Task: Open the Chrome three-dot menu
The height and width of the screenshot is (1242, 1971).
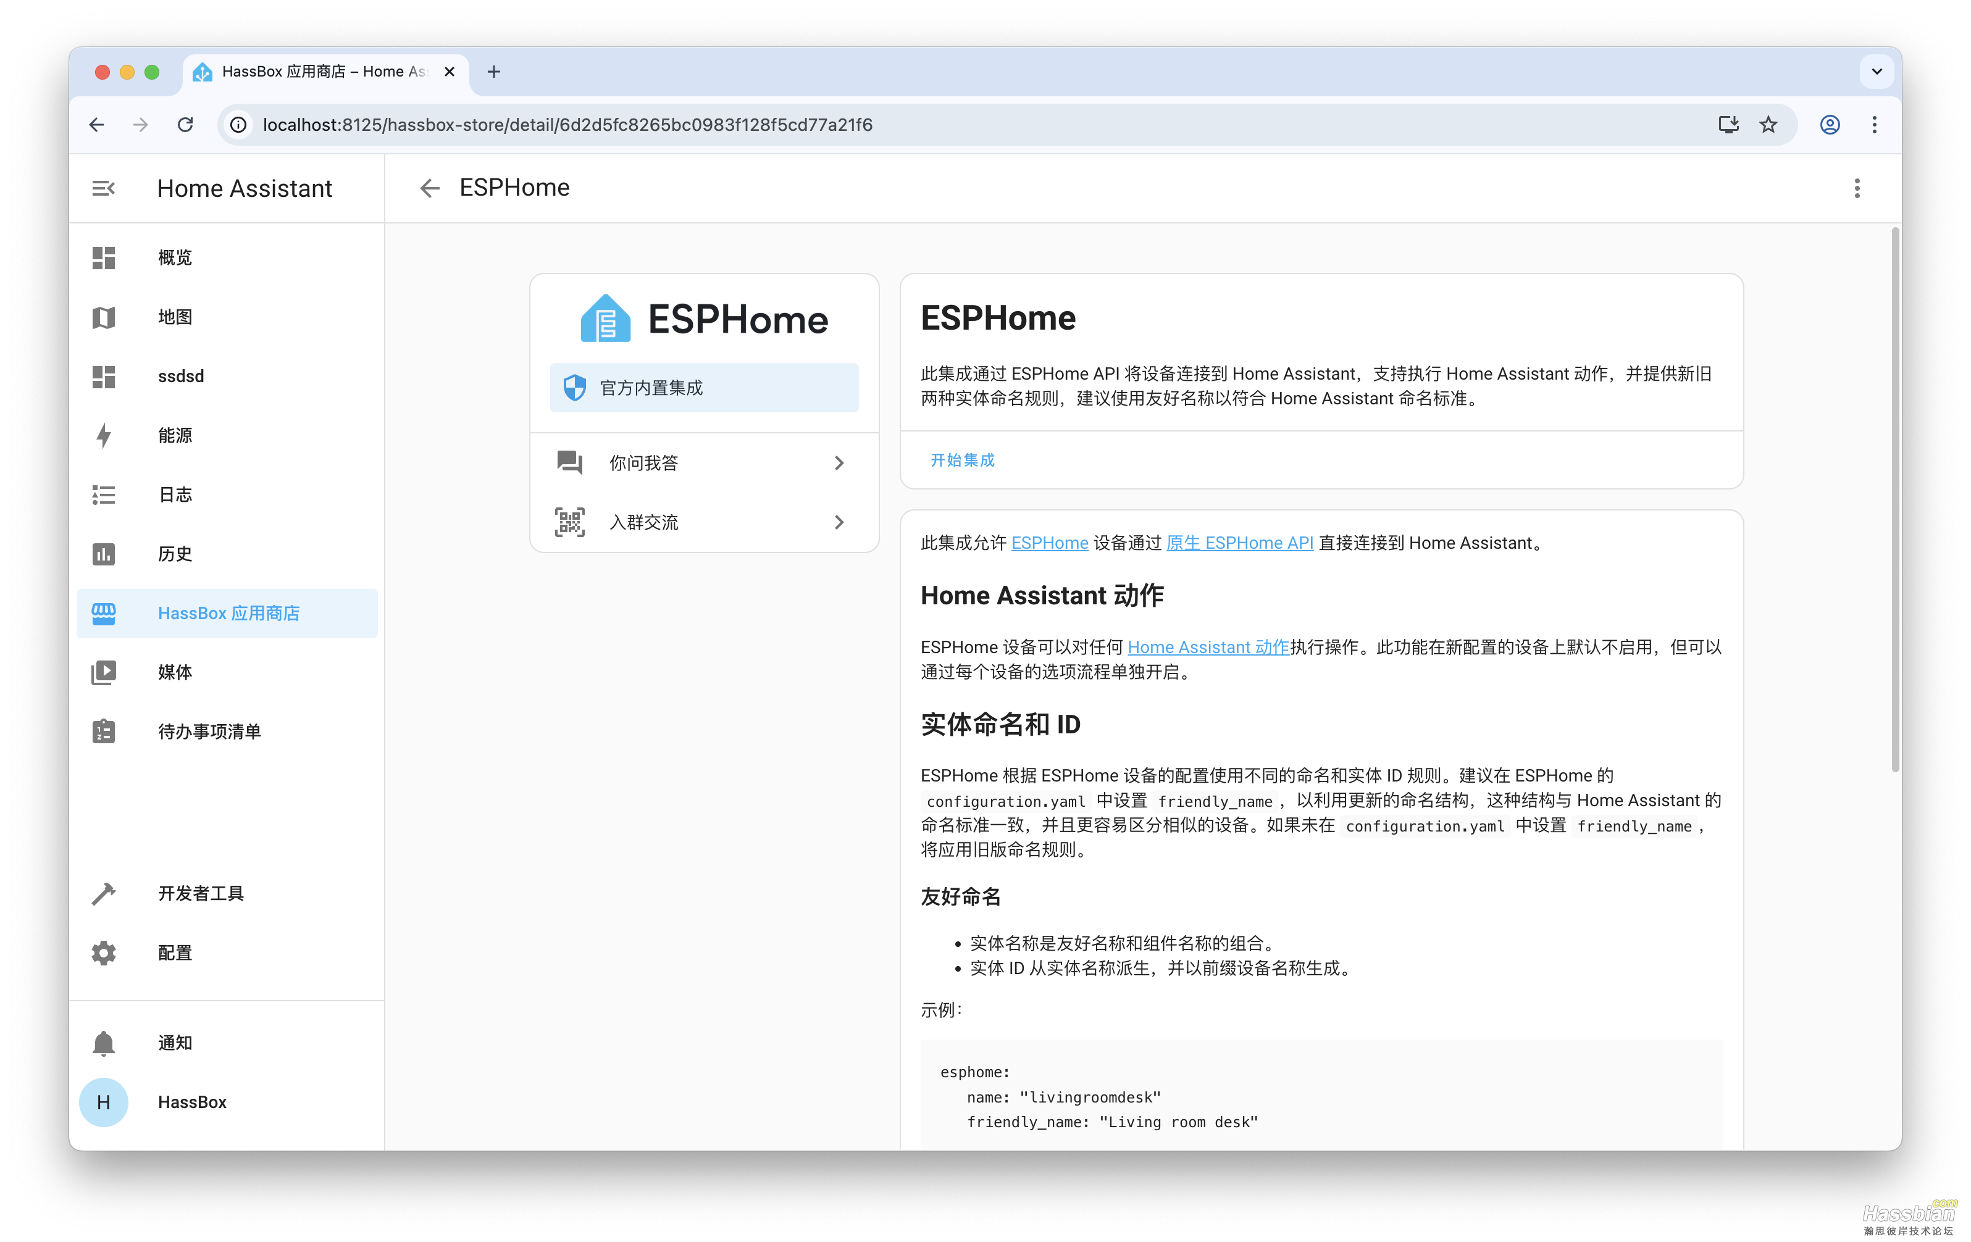Action: tap(1875, 124)
